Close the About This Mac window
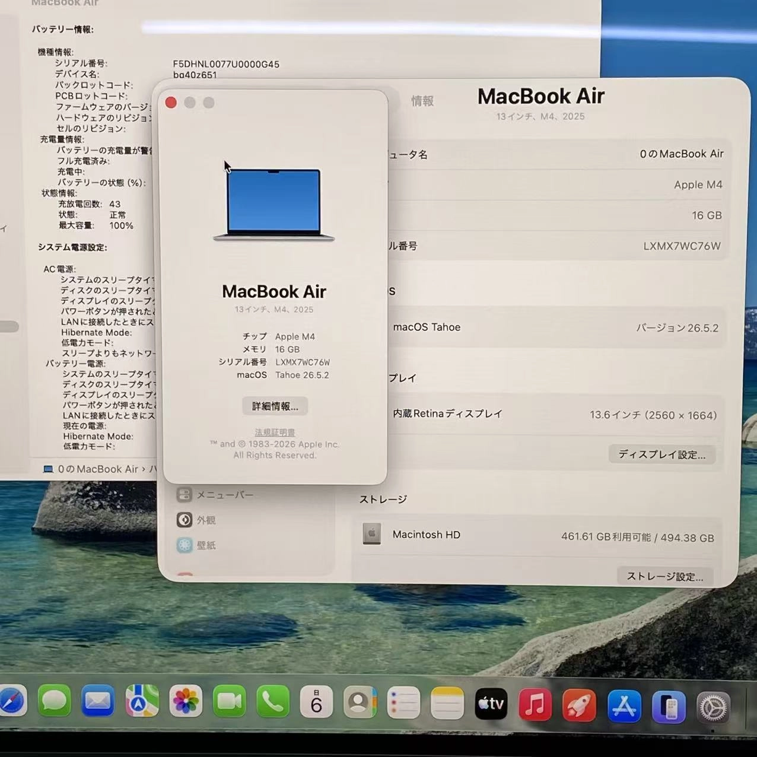This screenshot has width=757, height=757. tap(171, 103)
